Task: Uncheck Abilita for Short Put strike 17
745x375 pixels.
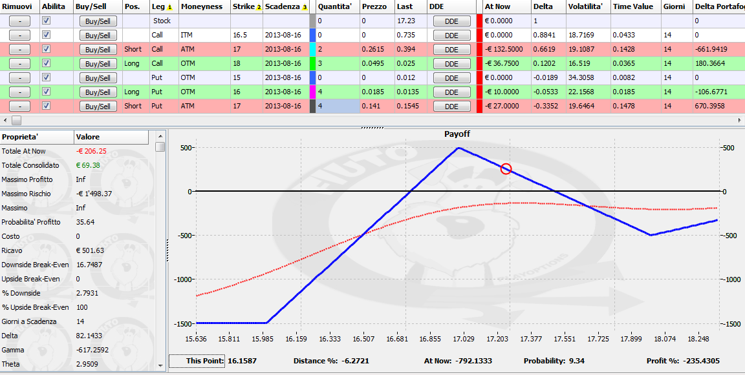Action: tap(46, 106)
